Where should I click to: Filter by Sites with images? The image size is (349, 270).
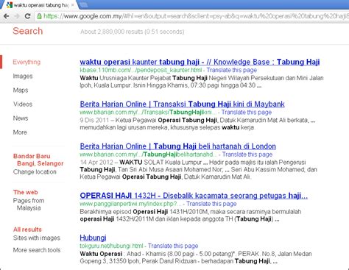37,238
